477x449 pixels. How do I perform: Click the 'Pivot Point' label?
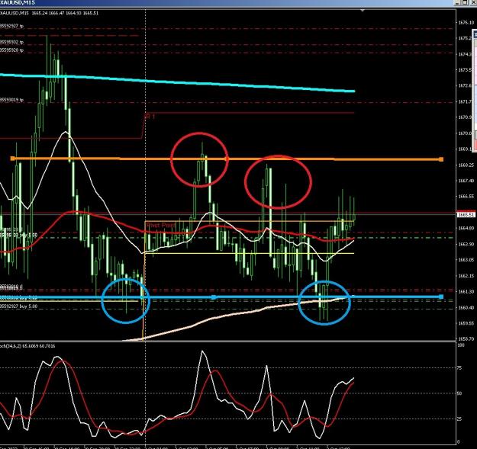(x=160, y=225)
